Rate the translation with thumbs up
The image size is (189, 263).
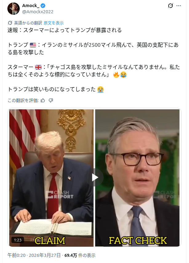click(x=43, y=100)
